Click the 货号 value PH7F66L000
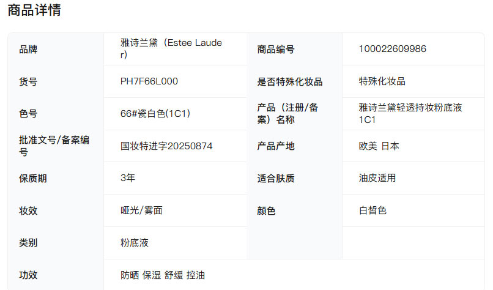This screenshot has width=493, height=290. point(149,81)
